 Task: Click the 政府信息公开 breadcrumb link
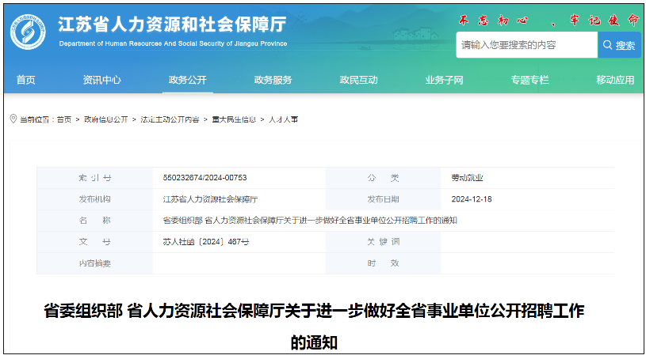pos(106,119)
